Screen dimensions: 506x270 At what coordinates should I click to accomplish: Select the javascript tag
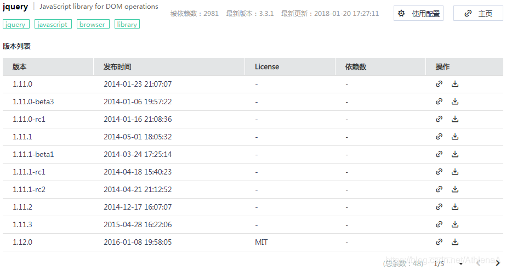53,24
